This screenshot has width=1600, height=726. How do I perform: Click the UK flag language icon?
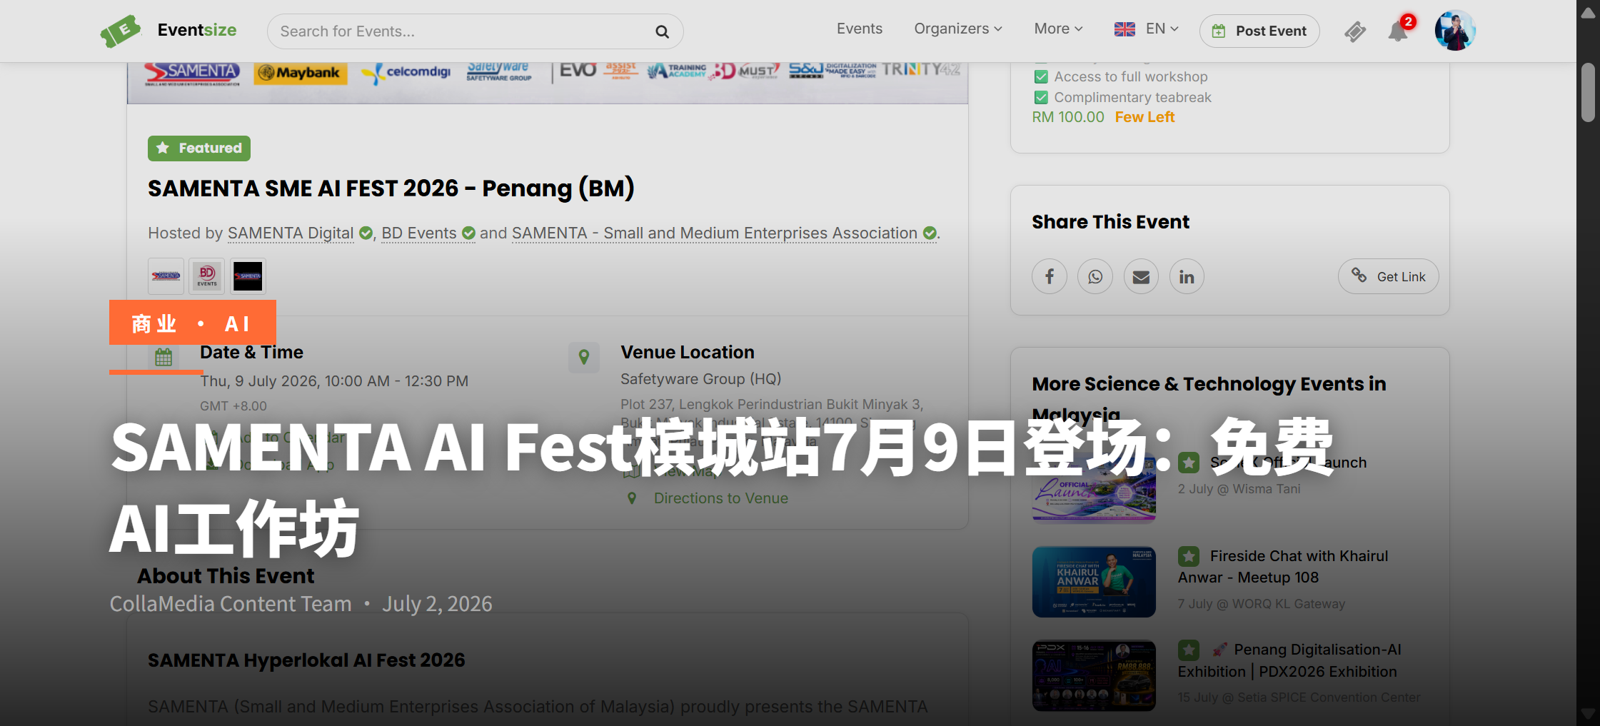(x=1124, y=29)
